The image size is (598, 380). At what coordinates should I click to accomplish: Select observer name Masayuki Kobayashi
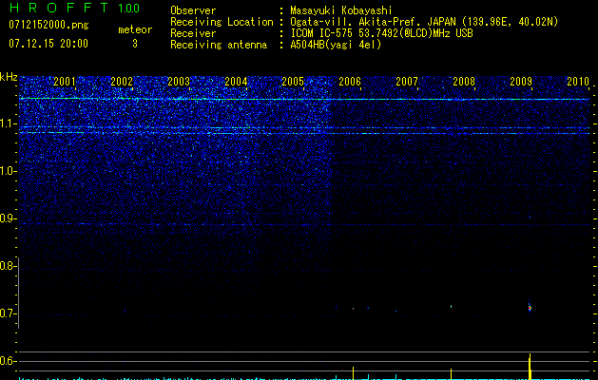341,10
